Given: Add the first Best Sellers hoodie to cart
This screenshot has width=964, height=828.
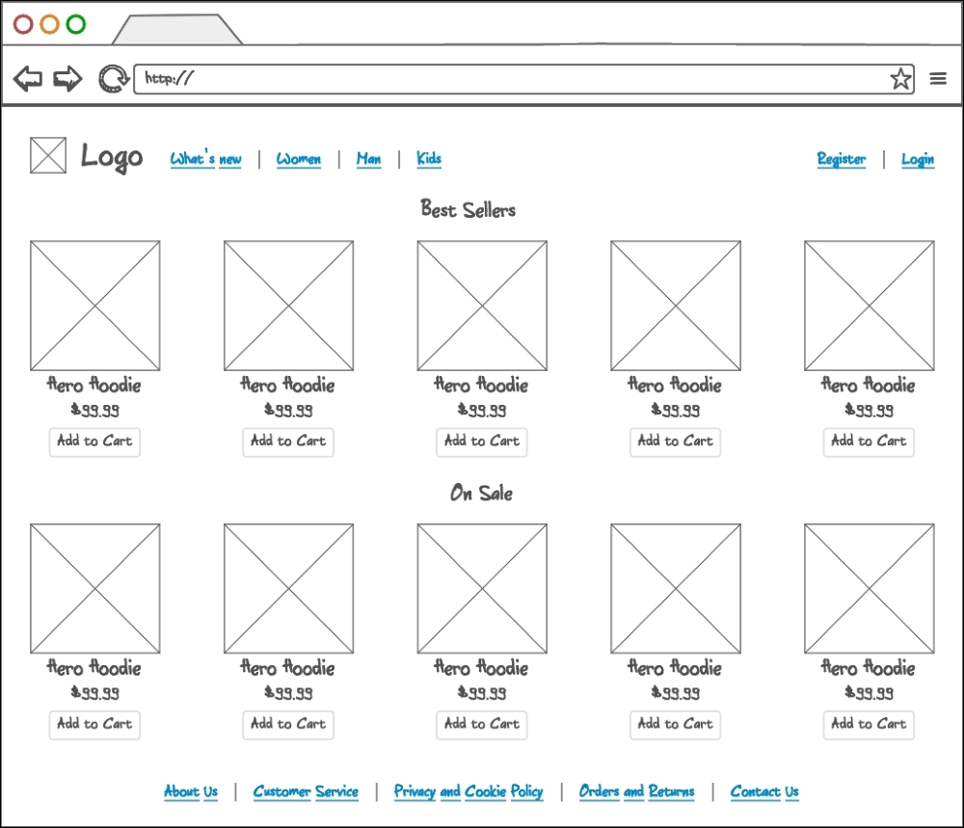Looking at the screenshot, I should click(x=94, y=441).
